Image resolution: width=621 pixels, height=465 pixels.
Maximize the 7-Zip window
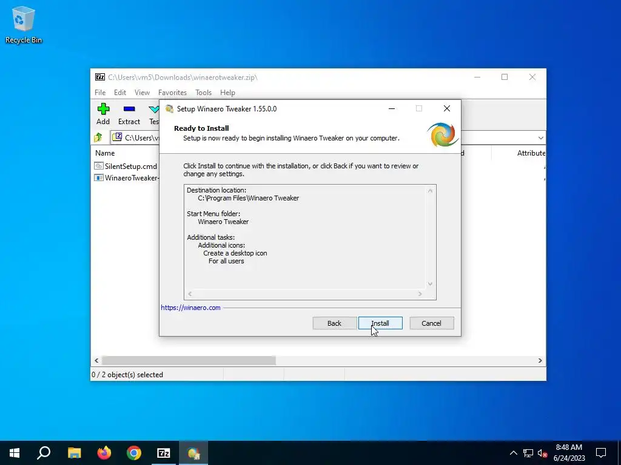[505, 77]
